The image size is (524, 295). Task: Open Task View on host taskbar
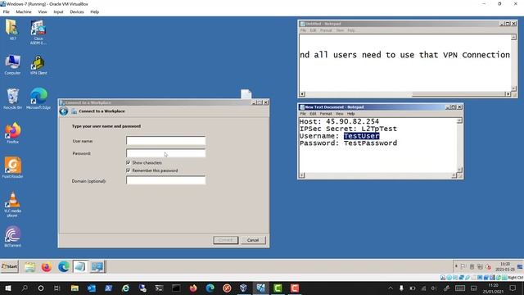[57, 288]
